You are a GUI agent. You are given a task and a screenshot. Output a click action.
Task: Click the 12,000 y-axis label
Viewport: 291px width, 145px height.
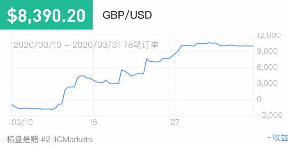269,35
